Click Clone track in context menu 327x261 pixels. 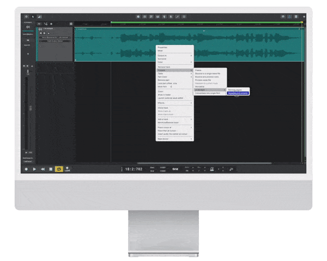pyautogui.click(x=163, y=108)
